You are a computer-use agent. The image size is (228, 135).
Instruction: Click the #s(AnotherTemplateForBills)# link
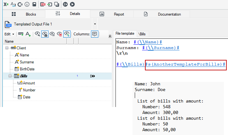186,64
